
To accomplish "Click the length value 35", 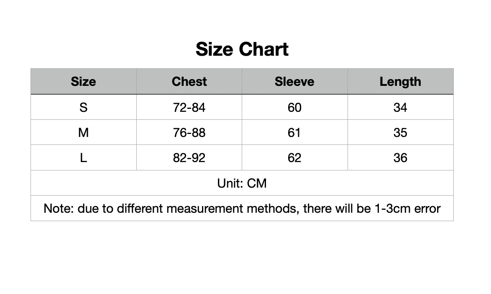I will 400,133.
